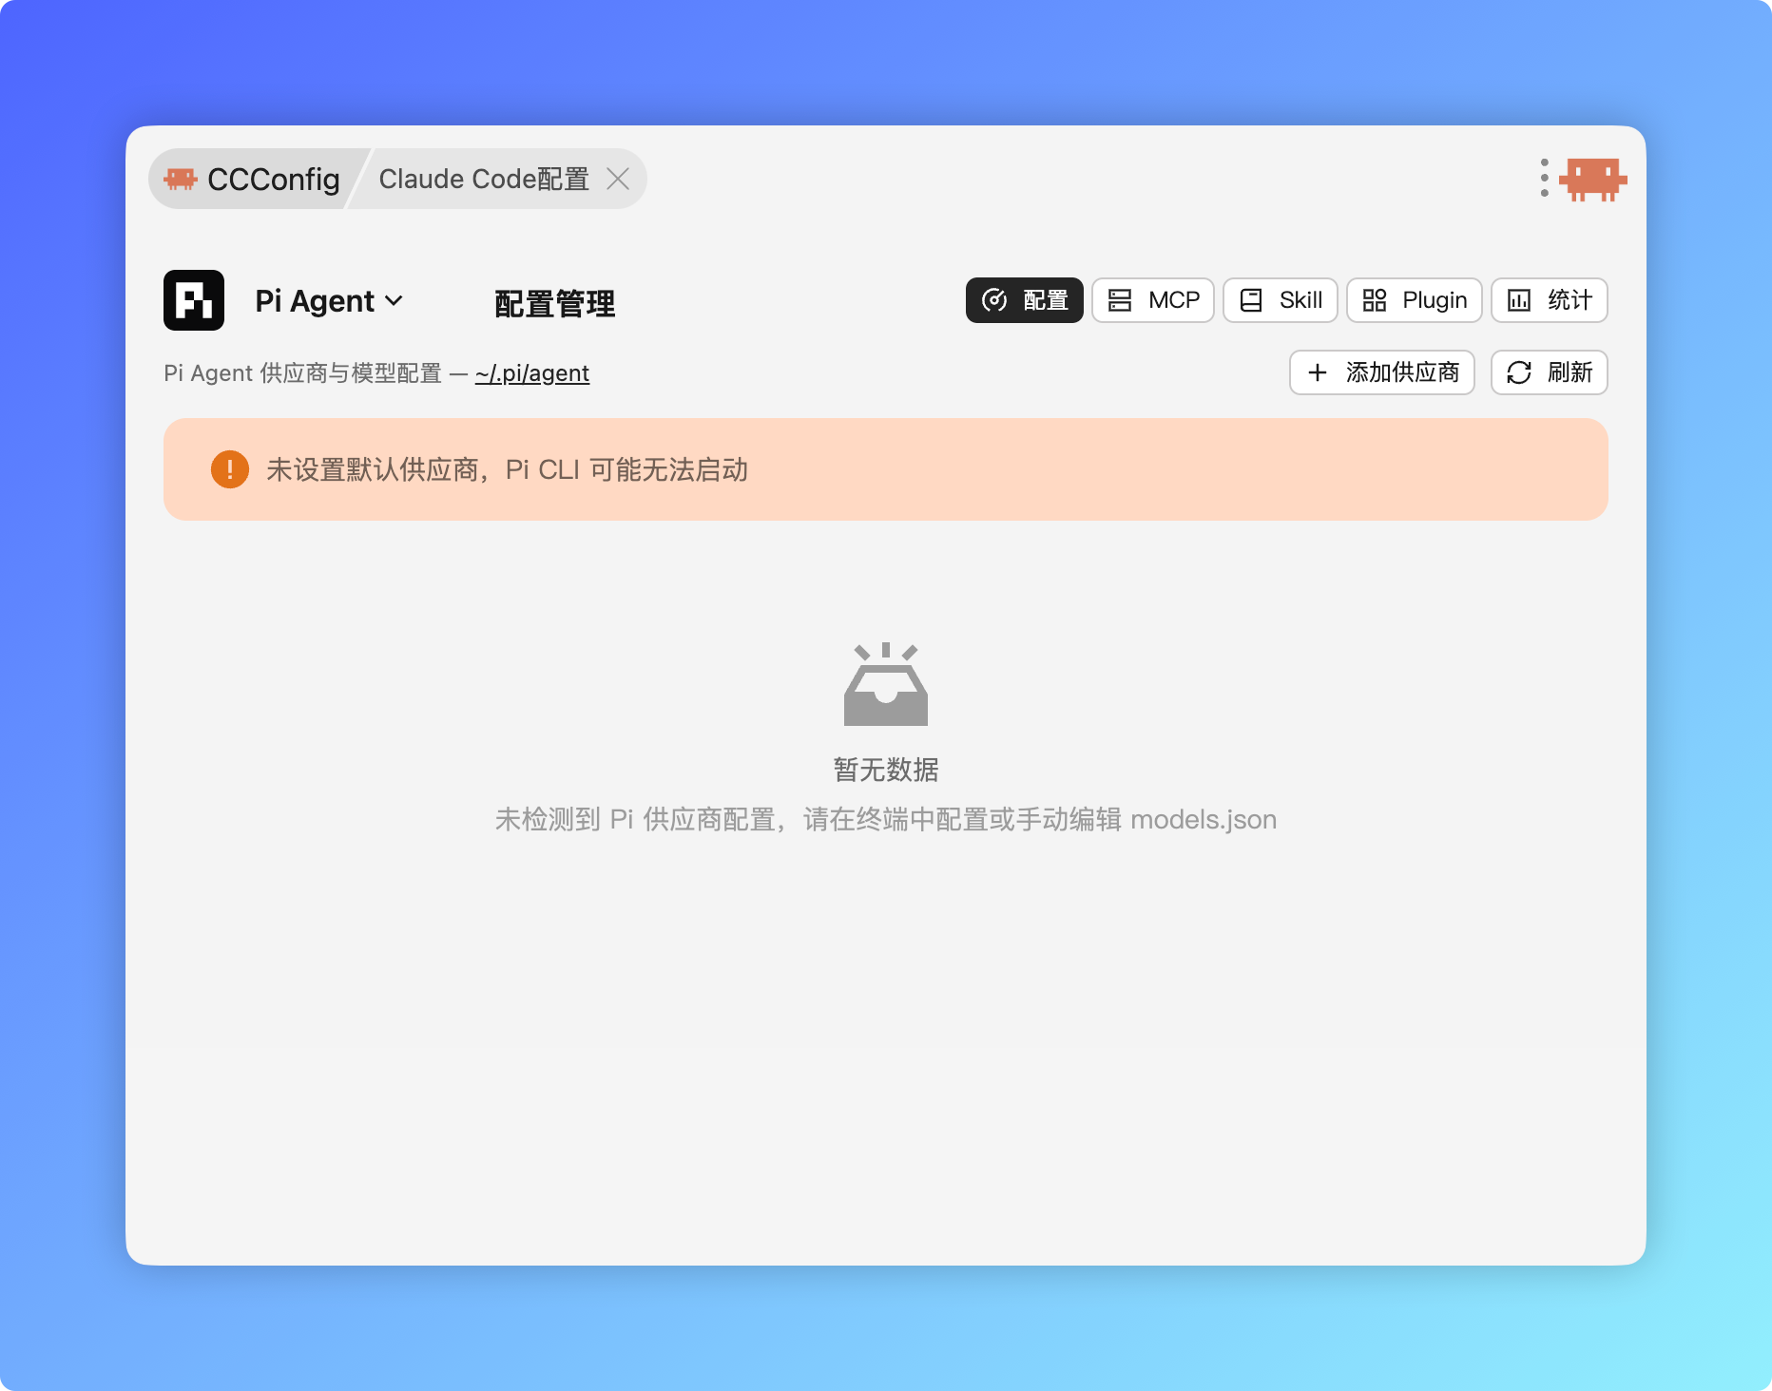Click the CCConfig crab logo in tab bar
Viewport: 1772px width, 1391px height.
click(x=181, y=179)
